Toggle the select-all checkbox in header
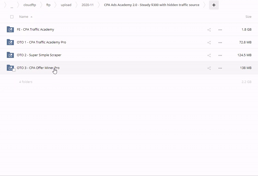This screenshot has height=176, width=258. 12,17
